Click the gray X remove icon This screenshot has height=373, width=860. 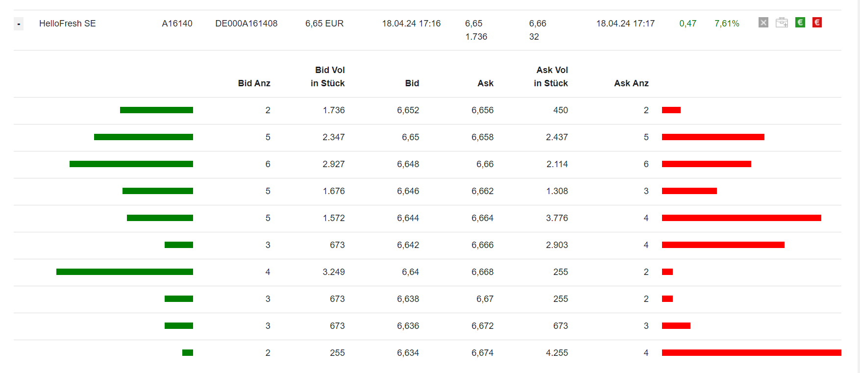(x=763, y=23)
